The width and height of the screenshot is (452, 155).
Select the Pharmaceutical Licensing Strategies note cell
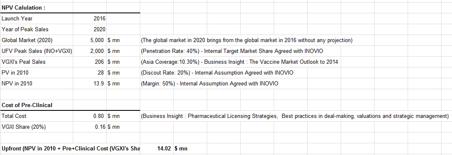pos(295,116)
